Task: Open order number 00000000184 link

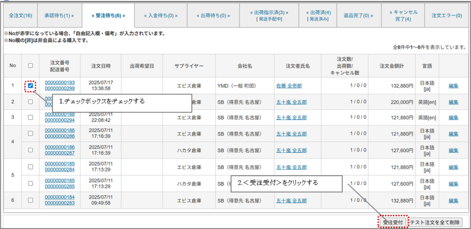Action: pos(60,198)
